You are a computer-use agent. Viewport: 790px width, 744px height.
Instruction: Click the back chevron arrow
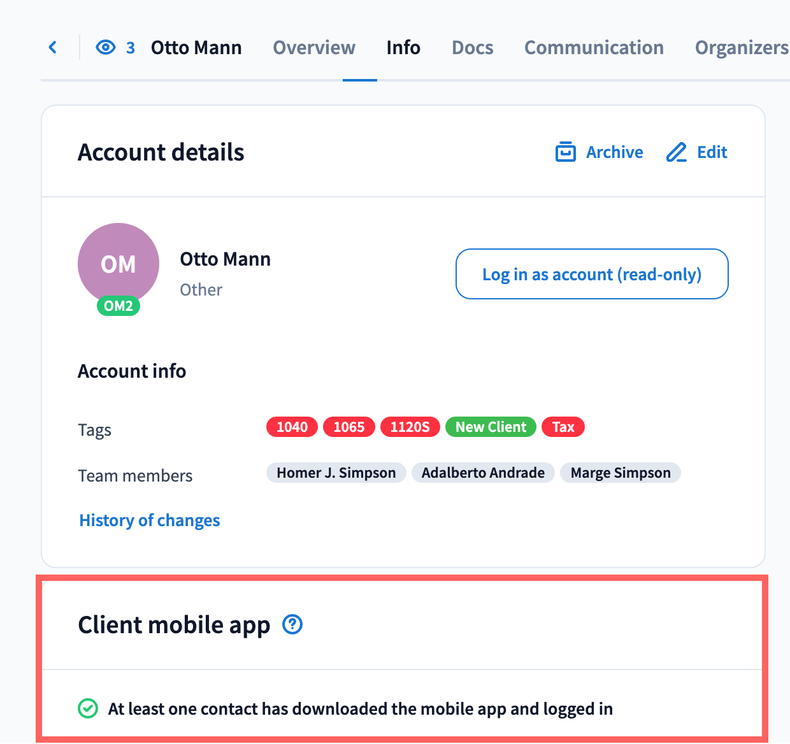[53, 47]
